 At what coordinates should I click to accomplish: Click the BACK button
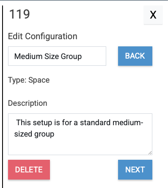(135, 56)
